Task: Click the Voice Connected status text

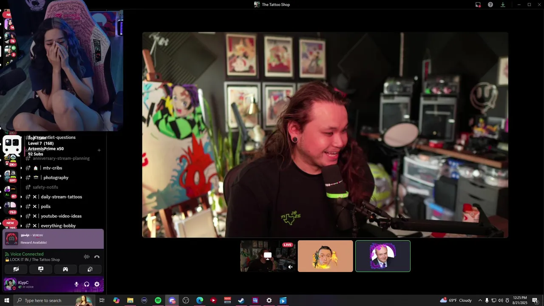Action: pyautogui.click(x=27, y=254)
